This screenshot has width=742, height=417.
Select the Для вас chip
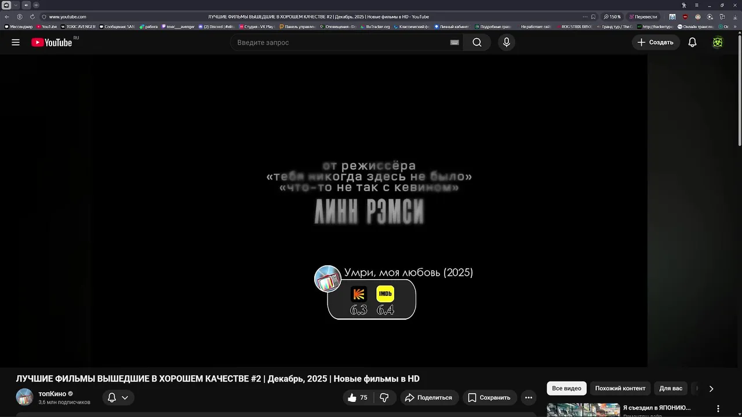pyautogui.click(x=671, y=389)
